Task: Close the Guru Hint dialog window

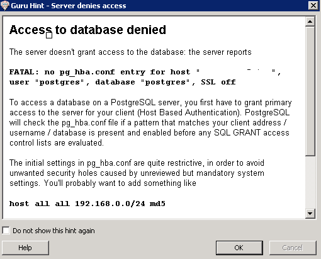Action: (313, 5)
